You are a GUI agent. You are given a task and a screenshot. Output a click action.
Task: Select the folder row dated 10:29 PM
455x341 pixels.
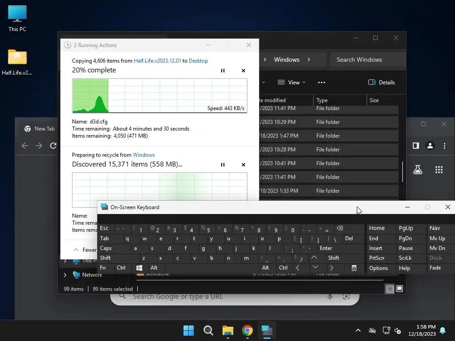pos(328,122)
